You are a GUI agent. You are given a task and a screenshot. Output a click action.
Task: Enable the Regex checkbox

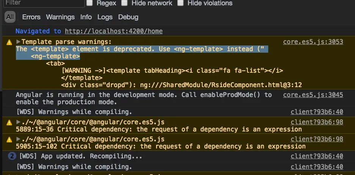(x=90, y=3)
